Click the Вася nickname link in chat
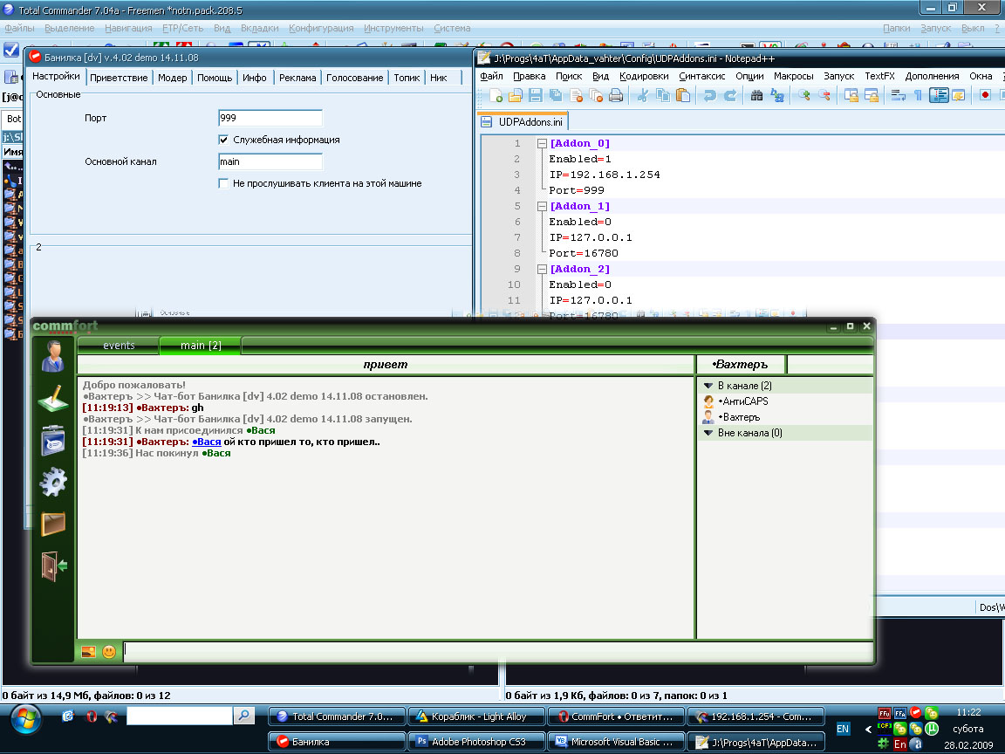Viewport: 1005px width, 754px height. (x=207, y=442)
